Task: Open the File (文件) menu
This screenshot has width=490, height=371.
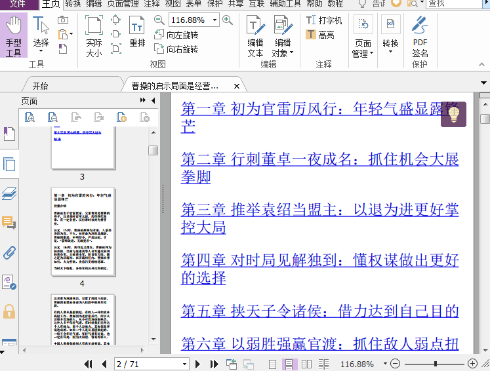Action: tap(17, 4)
